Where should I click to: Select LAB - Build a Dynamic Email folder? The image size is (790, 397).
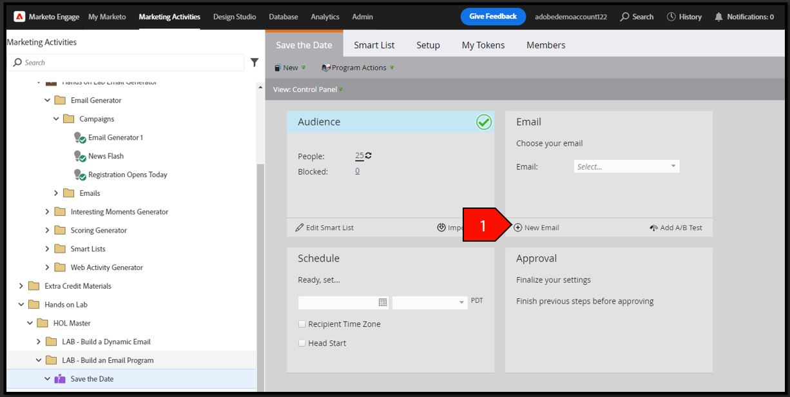pyautogui.click(x=106, y=342)
